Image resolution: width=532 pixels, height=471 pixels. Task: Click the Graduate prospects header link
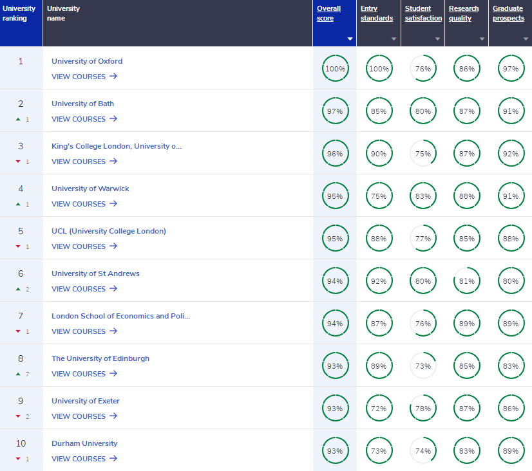[508, 14]
